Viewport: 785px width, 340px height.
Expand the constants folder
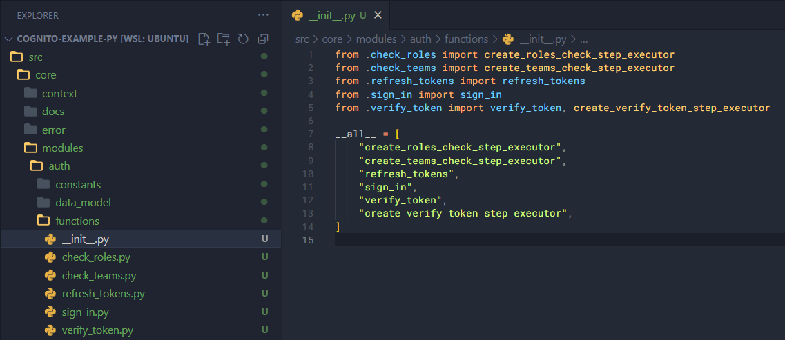tap(77, 184)
